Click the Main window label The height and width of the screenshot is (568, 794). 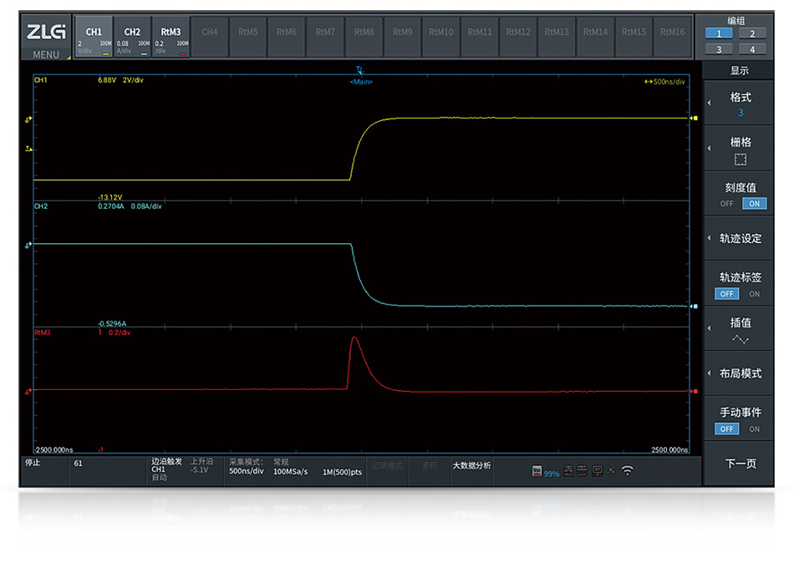[361, 82]
